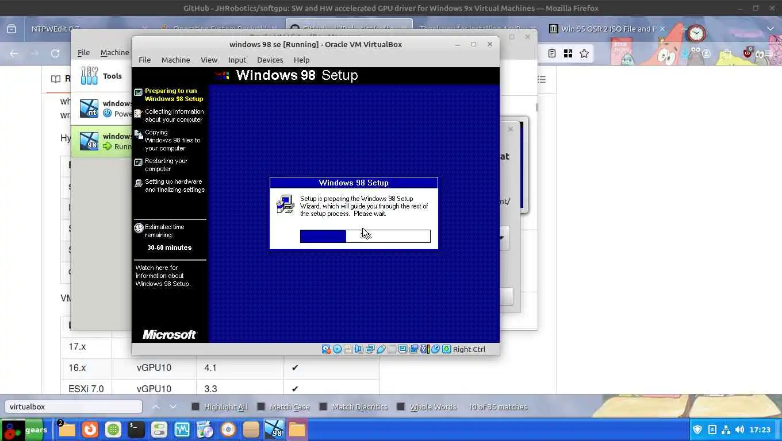Image resolution: width=782 pixels, height=441 pixels.
Task: Switch to Win 95 OSR 2 ISO tab
Action: (x=606, y=29)
